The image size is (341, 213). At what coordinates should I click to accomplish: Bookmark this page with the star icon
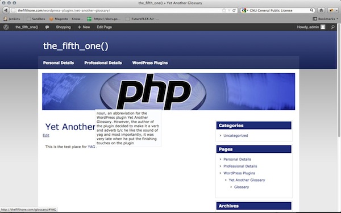click(224, 10)
